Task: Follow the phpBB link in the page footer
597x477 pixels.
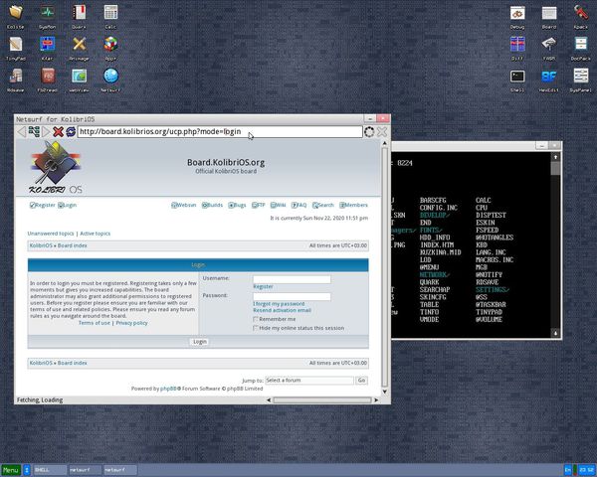Action: (x=168, y=389)
